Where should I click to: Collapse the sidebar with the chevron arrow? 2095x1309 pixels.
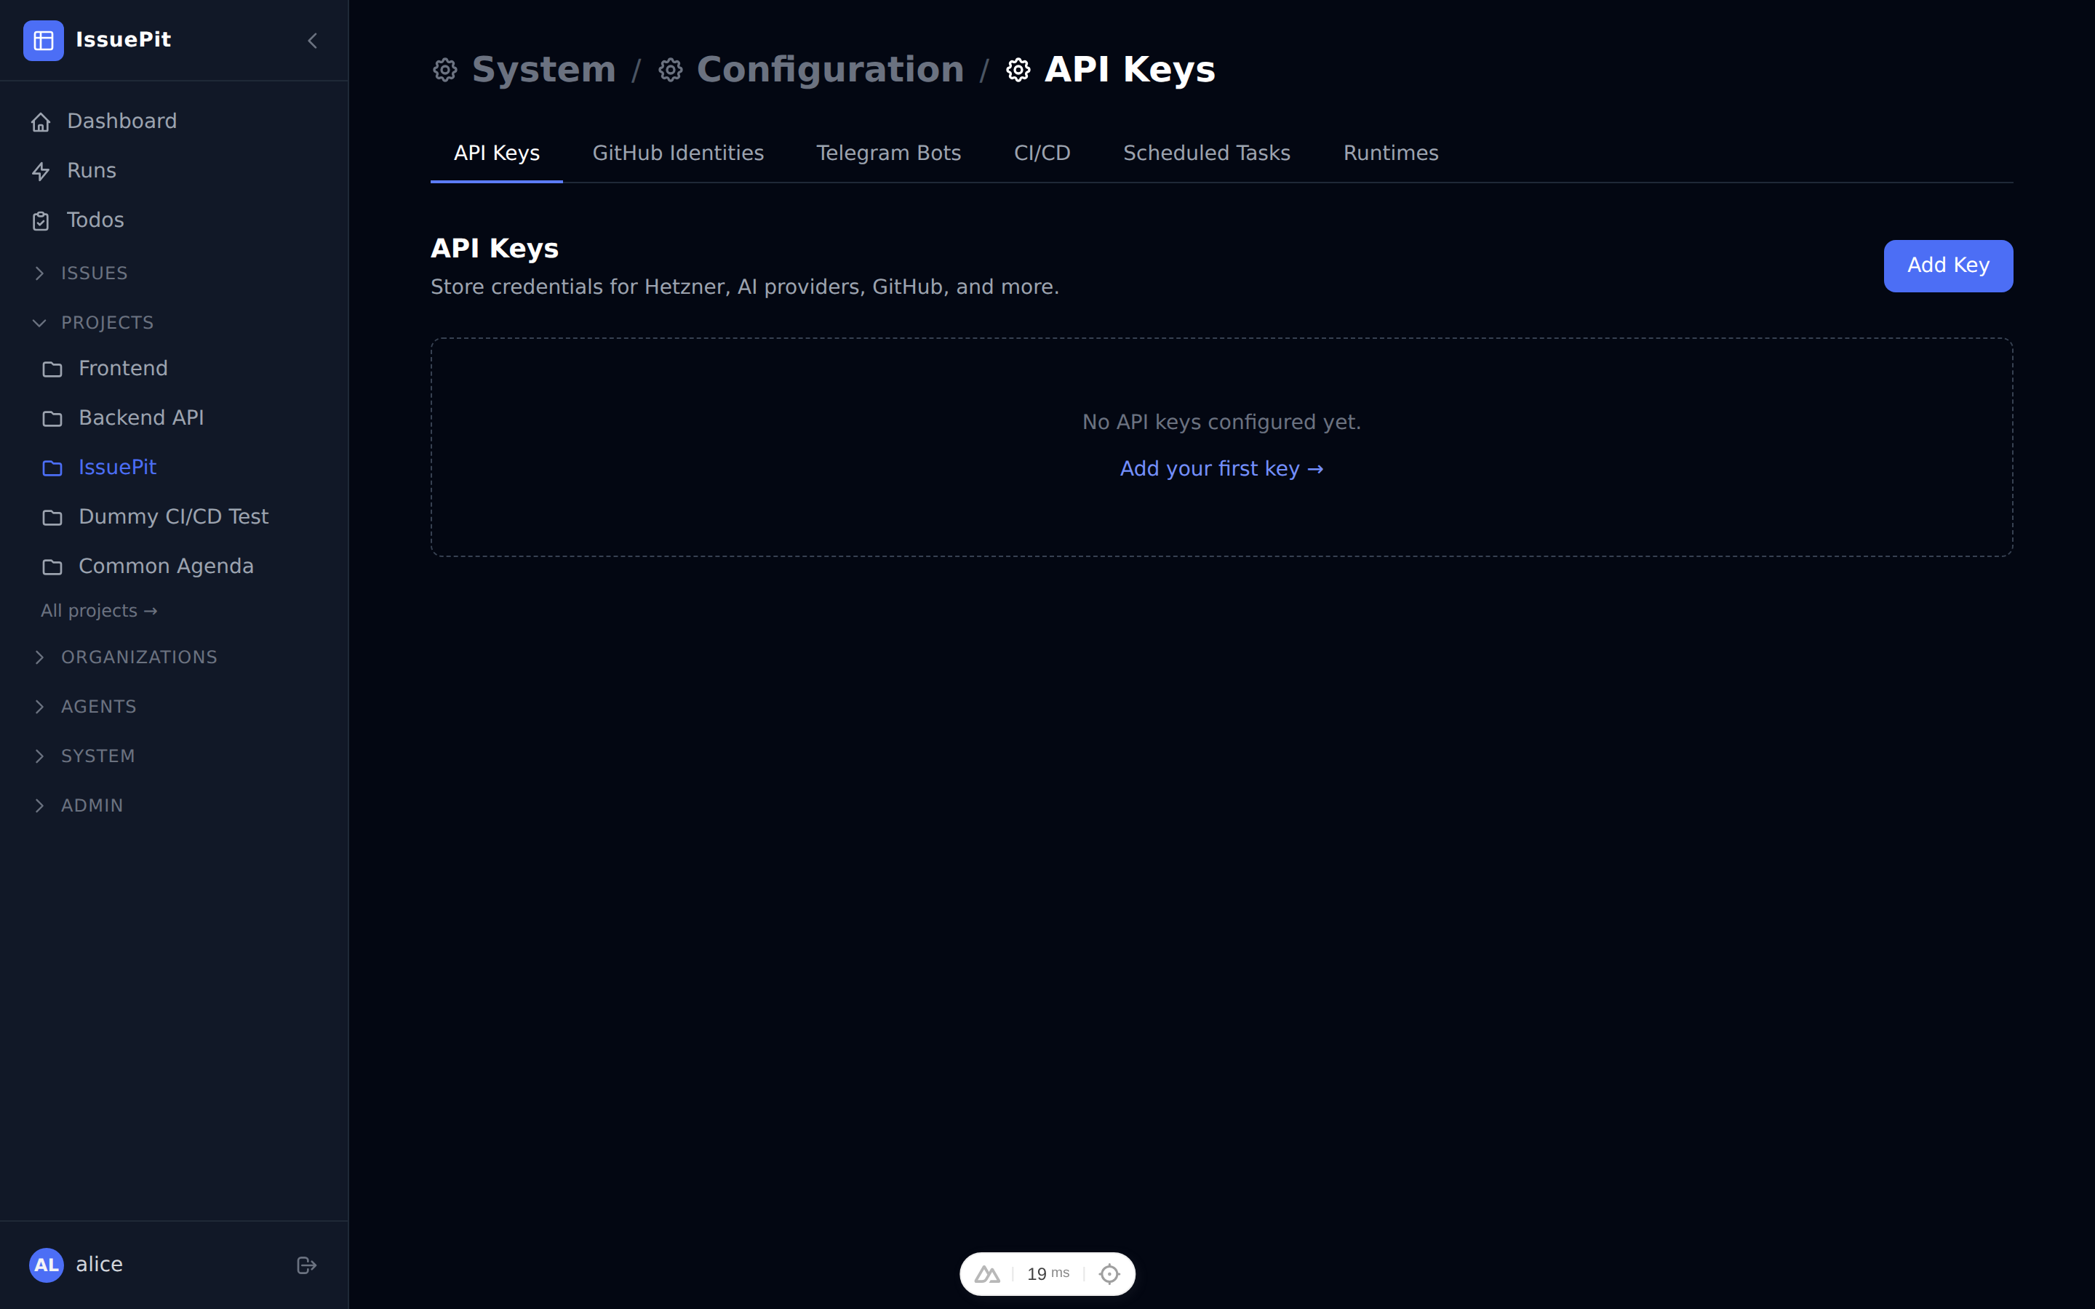(x=311, y=41)
